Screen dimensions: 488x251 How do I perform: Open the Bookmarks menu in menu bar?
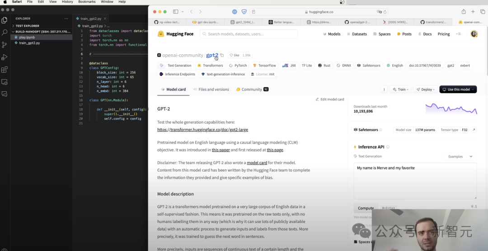tap(87, 2)
